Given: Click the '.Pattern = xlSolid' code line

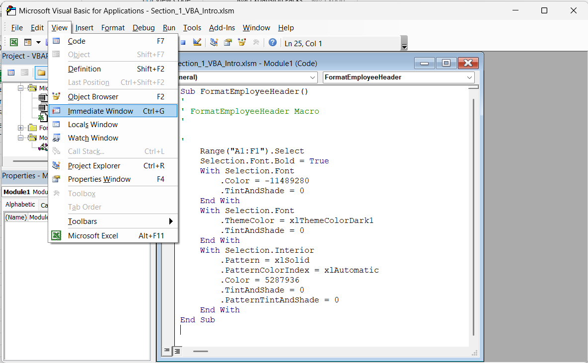Looking at the screenshot, I should (265, 260).
